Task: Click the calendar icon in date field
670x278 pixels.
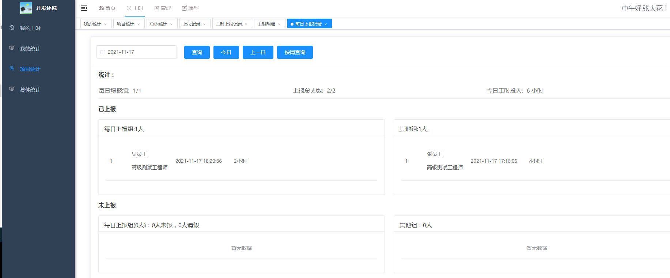Action: coord(103,52)
